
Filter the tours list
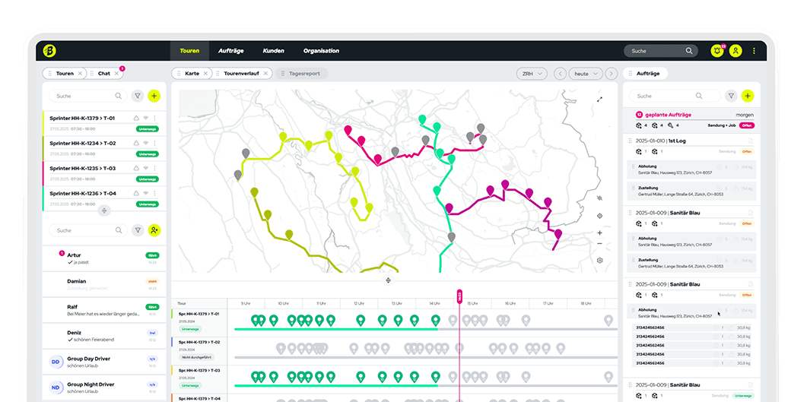[x=137, y=96]
